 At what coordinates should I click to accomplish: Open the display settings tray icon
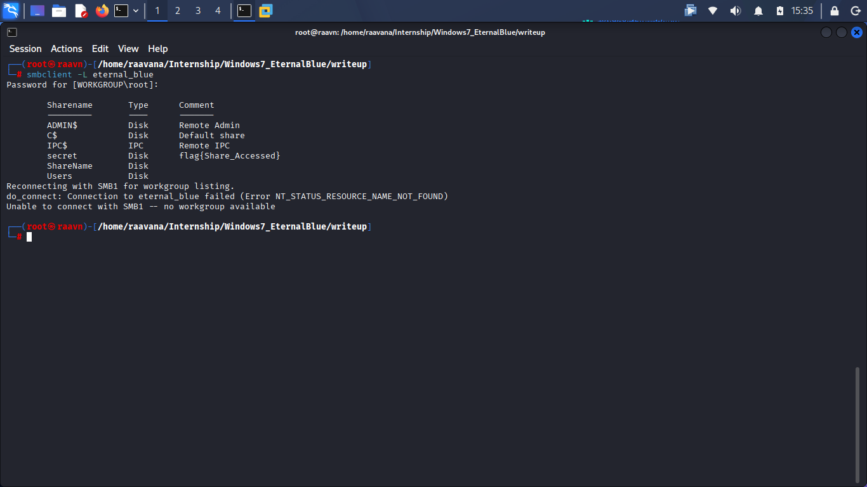(691, 11)
